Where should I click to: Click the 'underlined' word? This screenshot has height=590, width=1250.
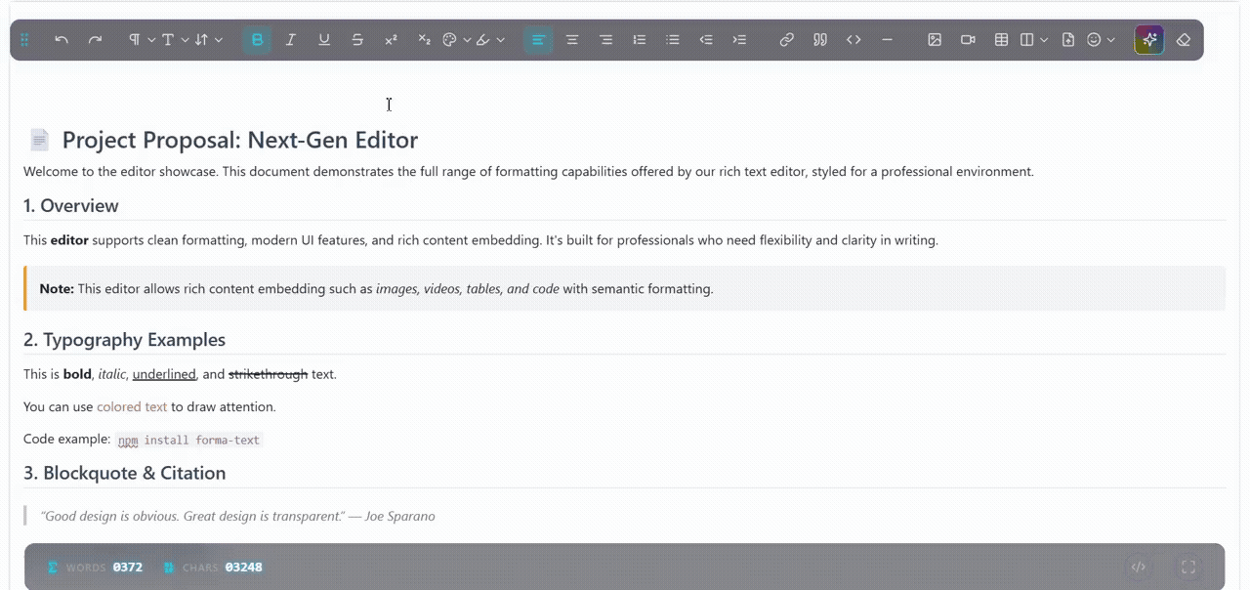(164, 374)
